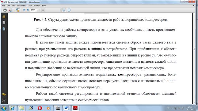Viewport: 198px width, 111px height.
Task: Click the gray taskbar icon before Word
Action: click(58, 108)
